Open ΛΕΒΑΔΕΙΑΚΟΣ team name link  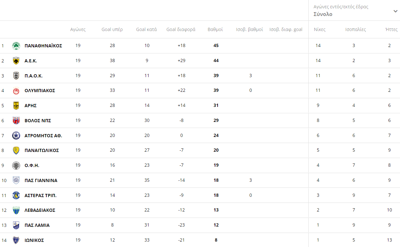click(40, 210)
